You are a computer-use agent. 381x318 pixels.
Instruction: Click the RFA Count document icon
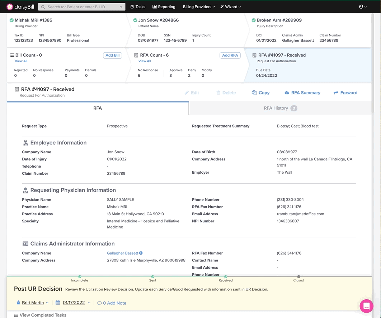(136, 55)
